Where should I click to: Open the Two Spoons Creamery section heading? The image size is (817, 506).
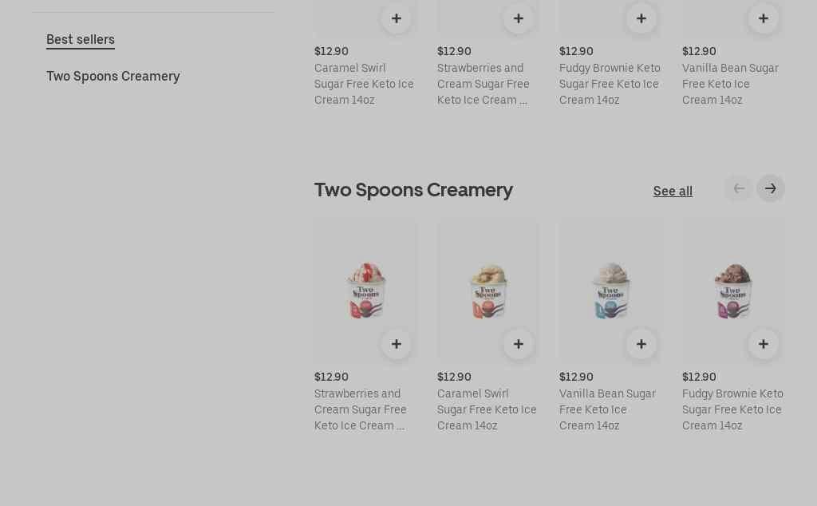tap(413, 190)
